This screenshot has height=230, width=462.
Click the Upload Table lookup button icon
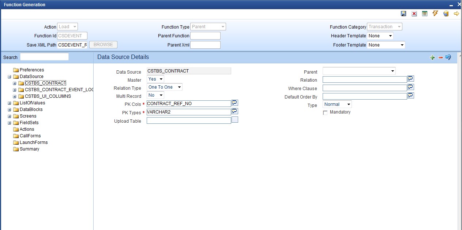[x=235, y=119]
